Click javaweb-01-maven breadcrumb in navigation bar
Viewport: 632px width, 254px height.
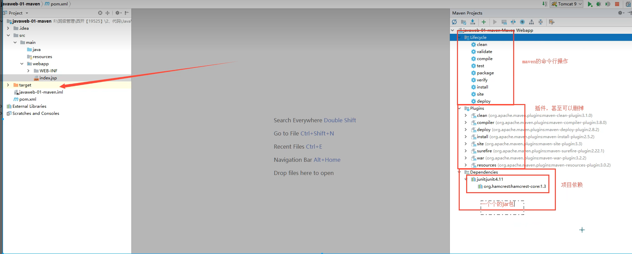click(20, 4)
